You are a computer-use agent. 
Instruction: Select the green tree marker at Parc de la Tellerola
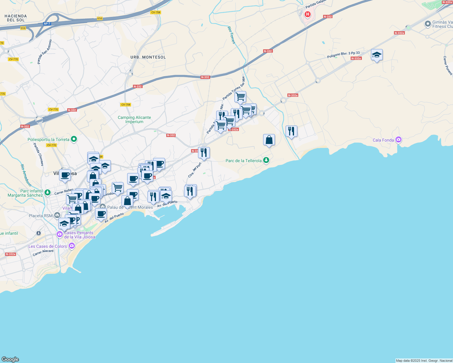tap(266, 161)
